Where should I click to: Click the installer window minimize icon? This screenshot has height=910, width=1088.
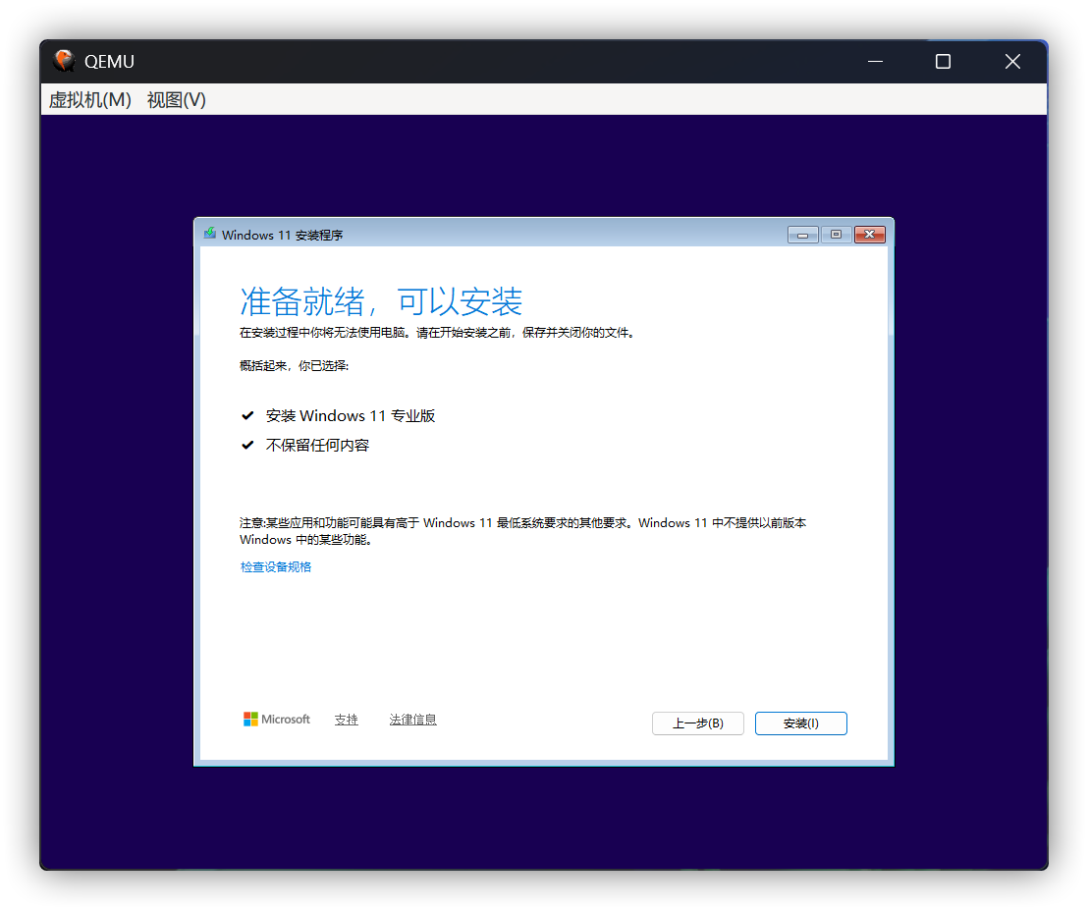pyautogui.click(x=802, y=234)
